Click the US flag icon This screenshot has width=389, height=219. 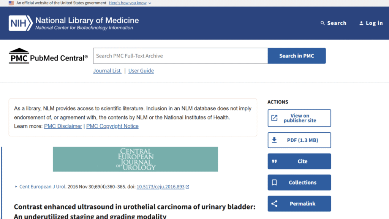pyautogui.click(x=11, y=3)
